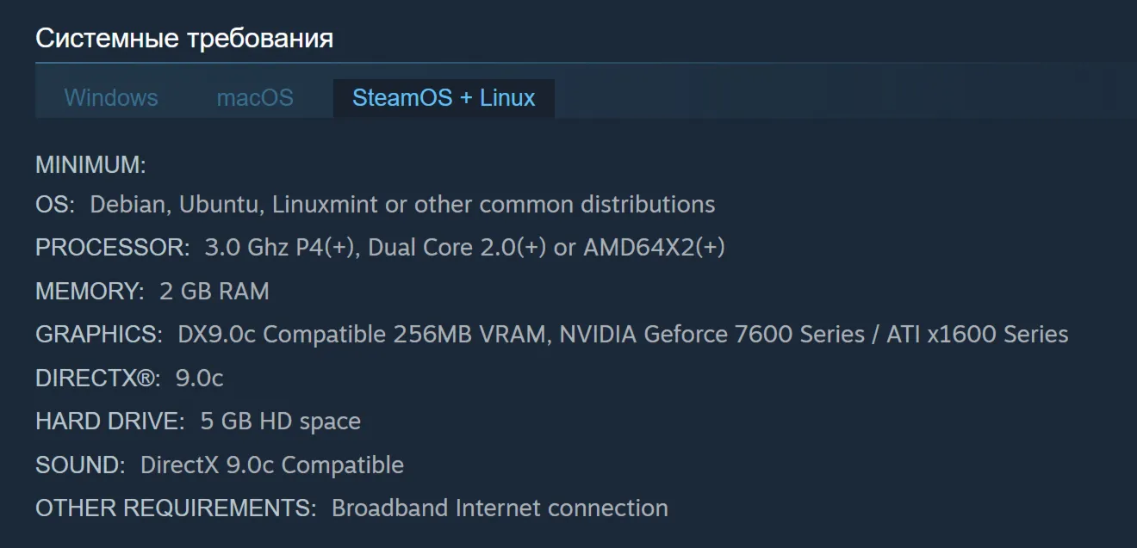Click the GRAPHICS: label

click(x=98, y=335)
